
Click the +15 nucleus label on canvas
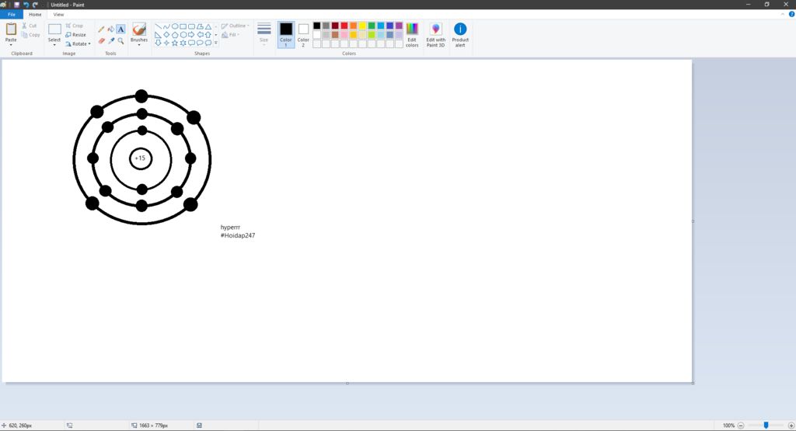[140, 158]
